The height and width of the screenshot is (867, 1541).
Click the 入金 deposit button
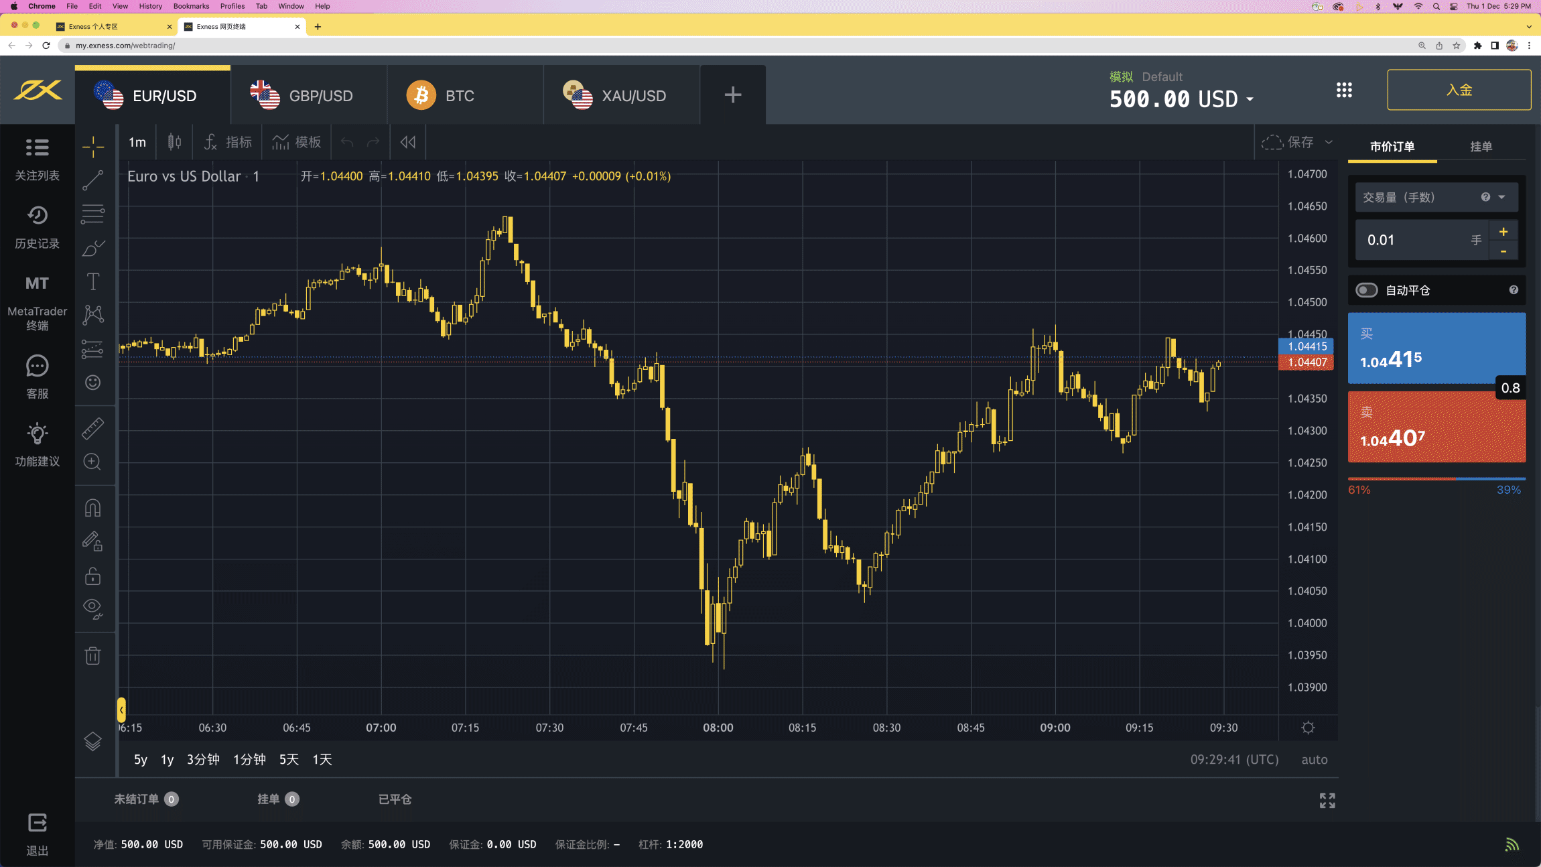tap(1459, 90)
